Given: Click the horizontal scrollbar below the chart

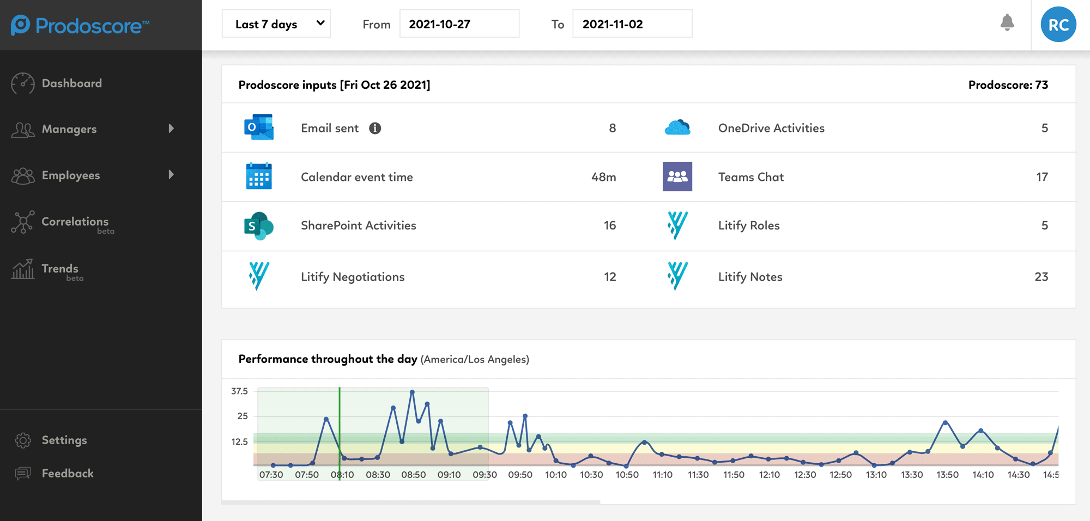Looking at the screenshot, I should pos(411,502).
